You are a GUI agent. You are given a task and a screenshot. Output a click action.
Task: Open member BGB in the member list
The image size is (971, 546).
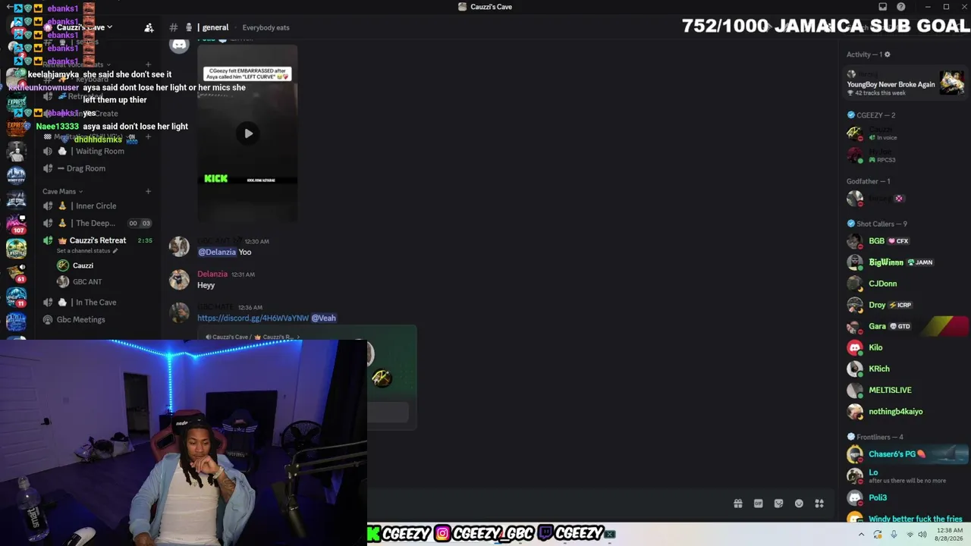click(x=906, y=241)
